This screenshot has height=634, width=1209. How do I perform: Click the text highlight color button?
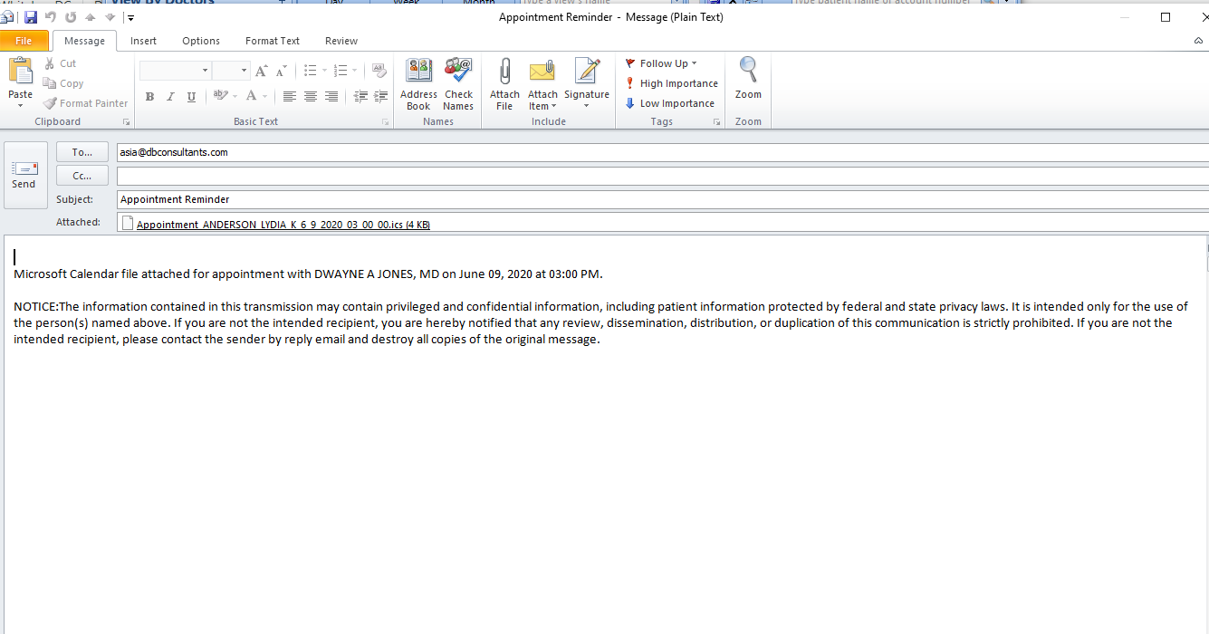coord(220,97)
